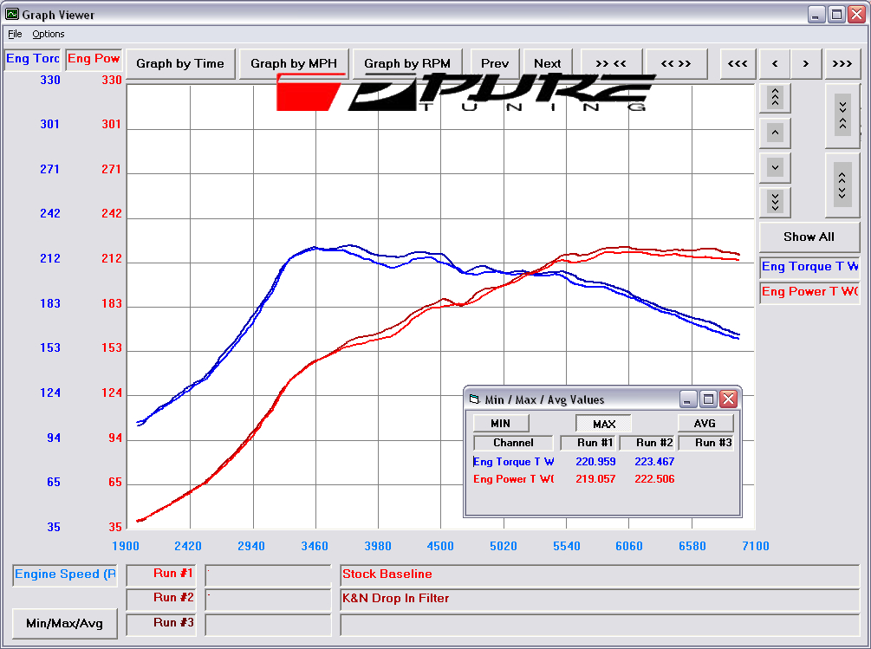Click the Show All button

pyautogui.click(x=809, y=237)
